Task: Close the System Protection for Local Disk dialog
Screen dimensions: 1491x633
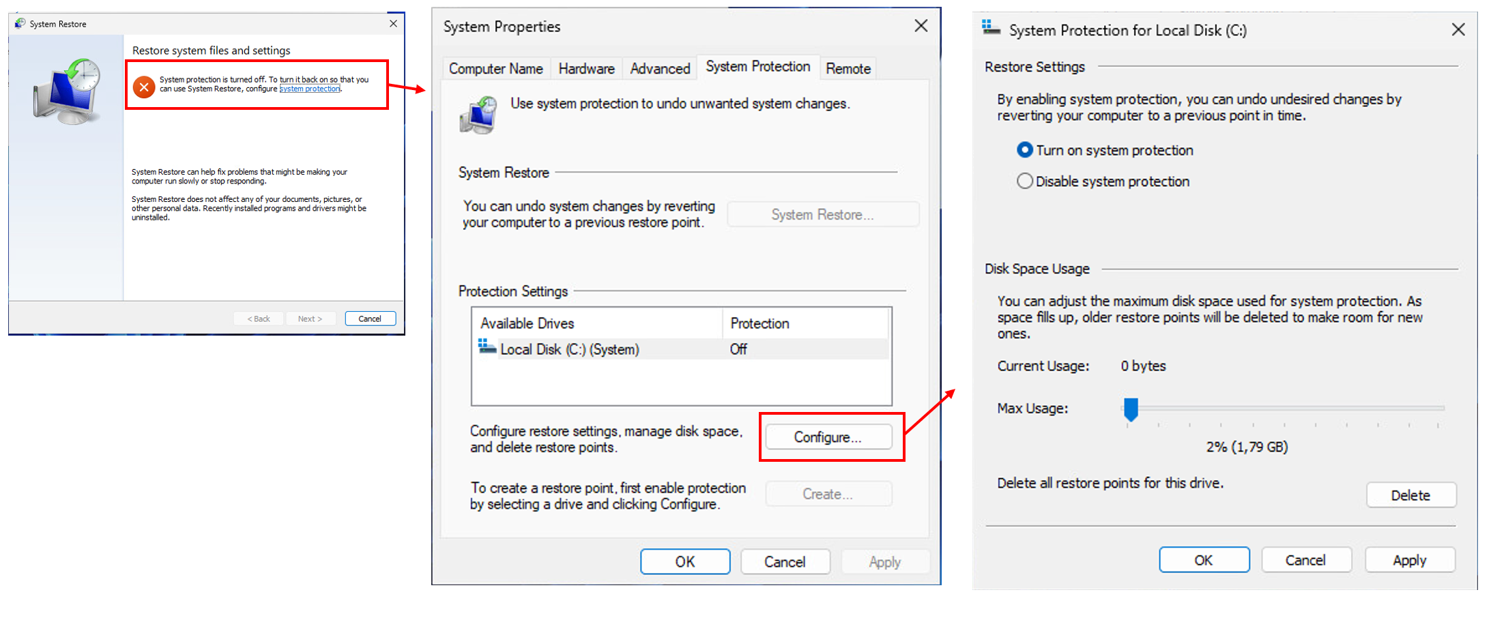Action: (1458, 30)
